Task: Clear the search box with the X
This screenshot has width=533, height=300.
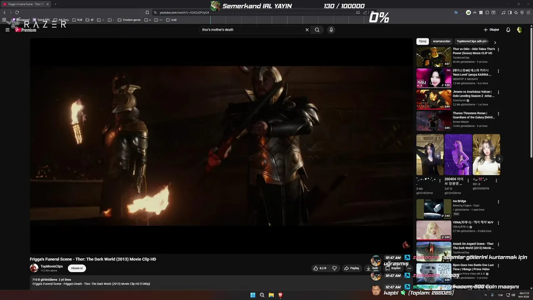Action: 307,30
